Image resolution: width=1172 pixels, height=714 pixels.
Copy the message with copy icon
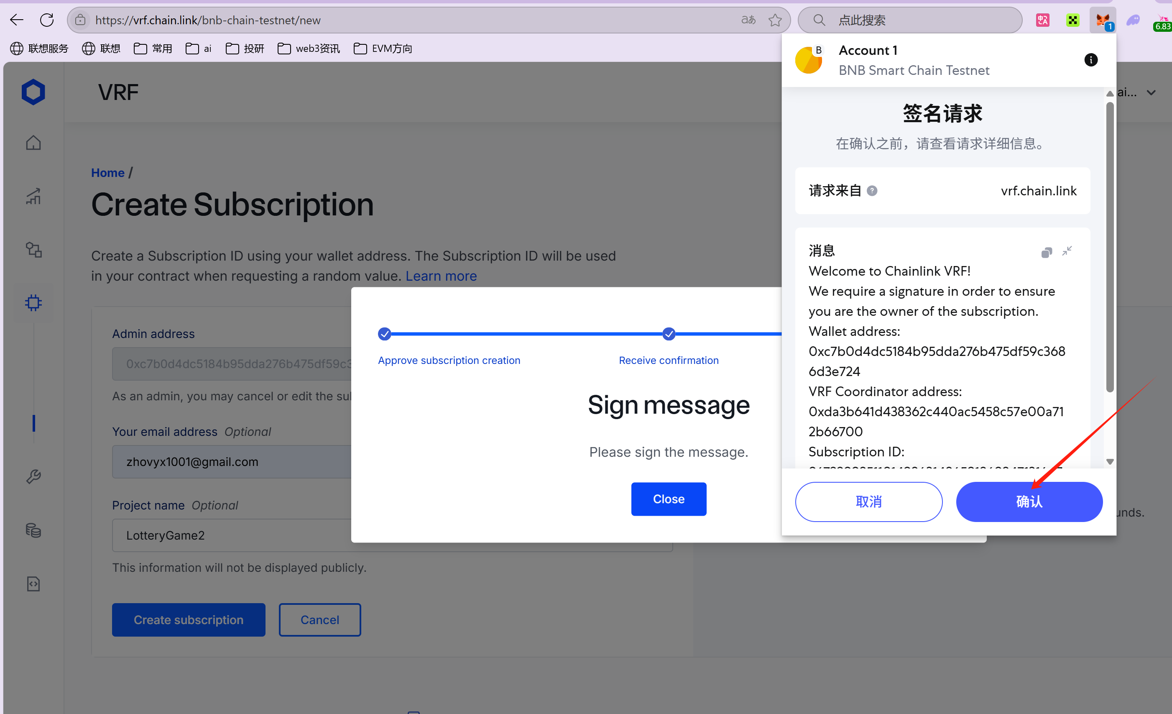point(1047,253)
